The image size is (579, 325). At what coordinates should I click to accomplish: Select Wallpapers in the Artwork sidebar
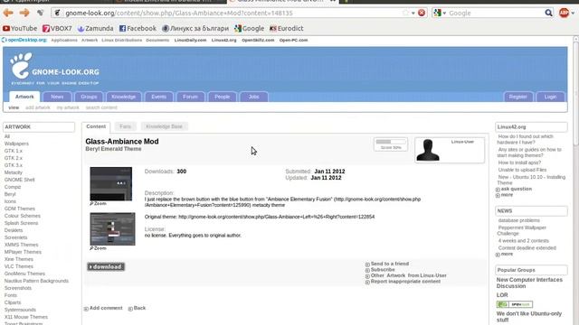[x=16, y=144]
